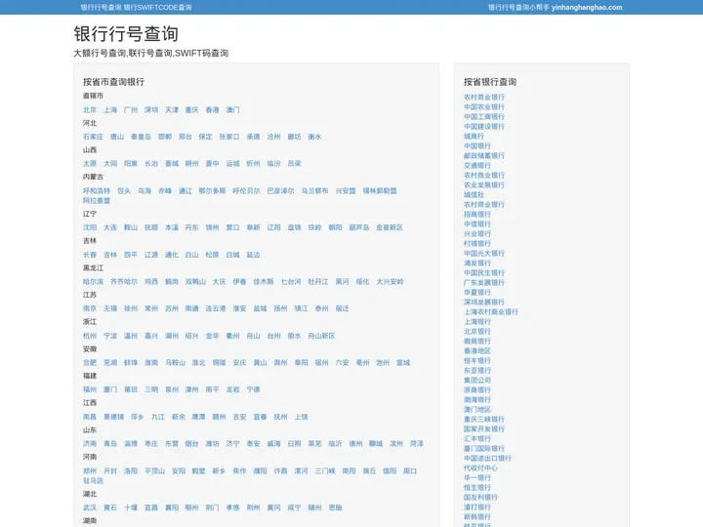
Task: Open the 马鞍山 city link
Action: coord(176,362)
